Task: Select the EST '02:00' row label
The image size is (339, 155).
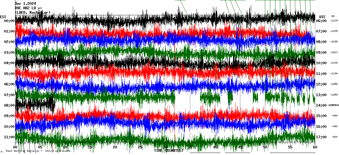Action: 9,42
